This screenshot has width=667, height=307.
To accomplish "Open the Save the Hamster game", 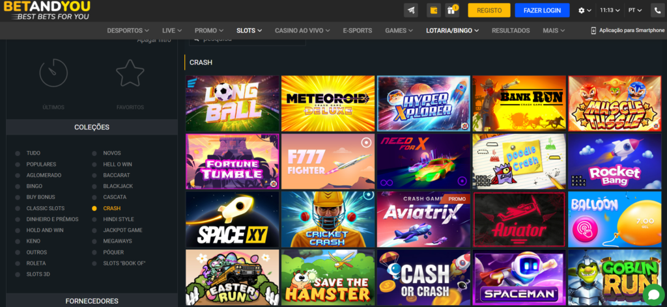I will point(328,277).
